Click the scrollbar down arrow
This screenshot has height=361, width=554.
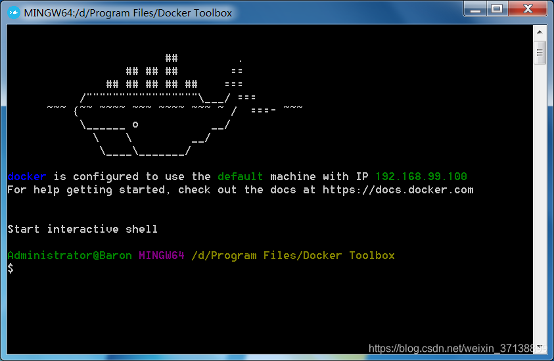[x=540, y=347]
